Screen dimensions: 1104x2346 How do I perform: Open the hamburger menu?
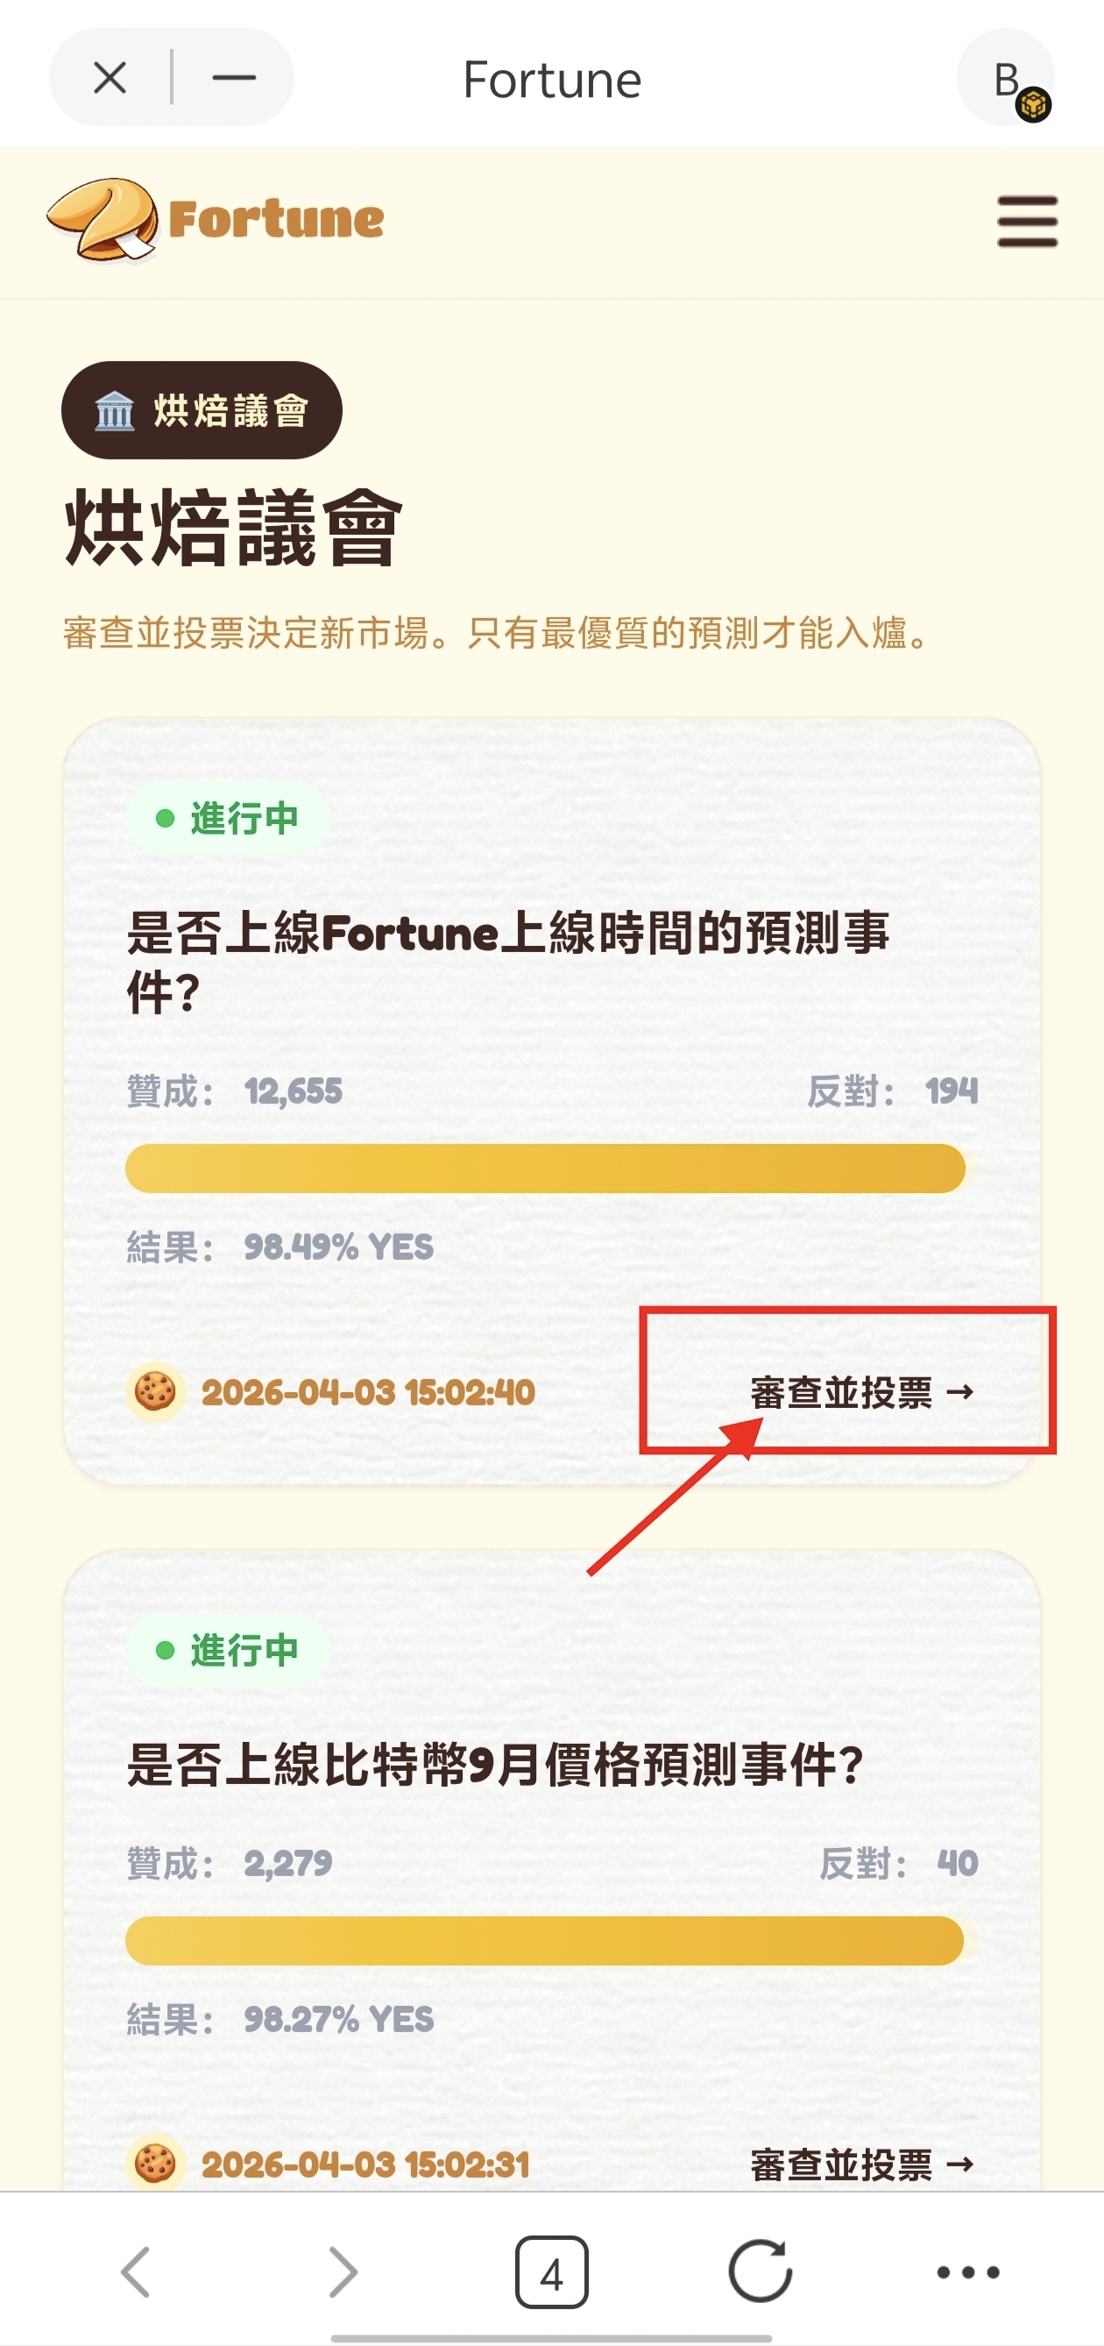coord(1027,221)
